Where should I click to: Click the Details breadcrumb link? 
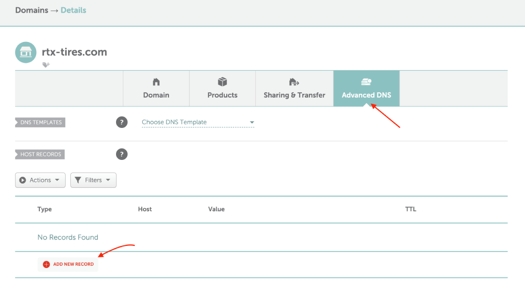[x=73, y=10]
